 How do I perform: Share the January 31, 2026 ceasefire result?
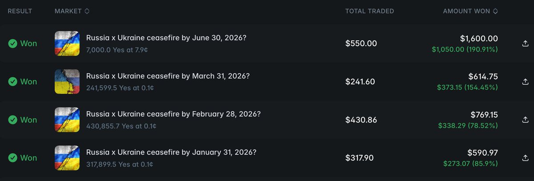(x=525, y=158)
